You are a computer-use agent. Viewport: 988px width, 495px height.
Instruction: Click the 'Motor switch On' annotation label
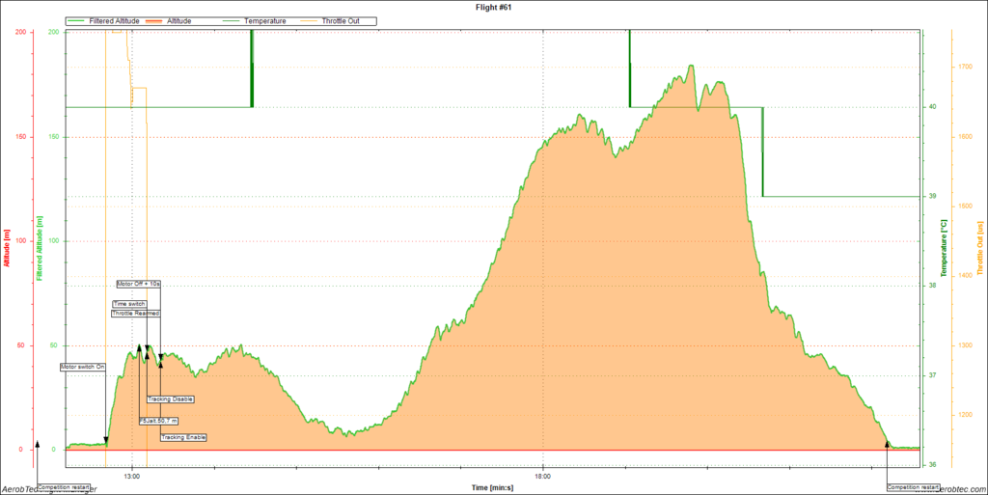pyautogui.click(x=82, y=367)
